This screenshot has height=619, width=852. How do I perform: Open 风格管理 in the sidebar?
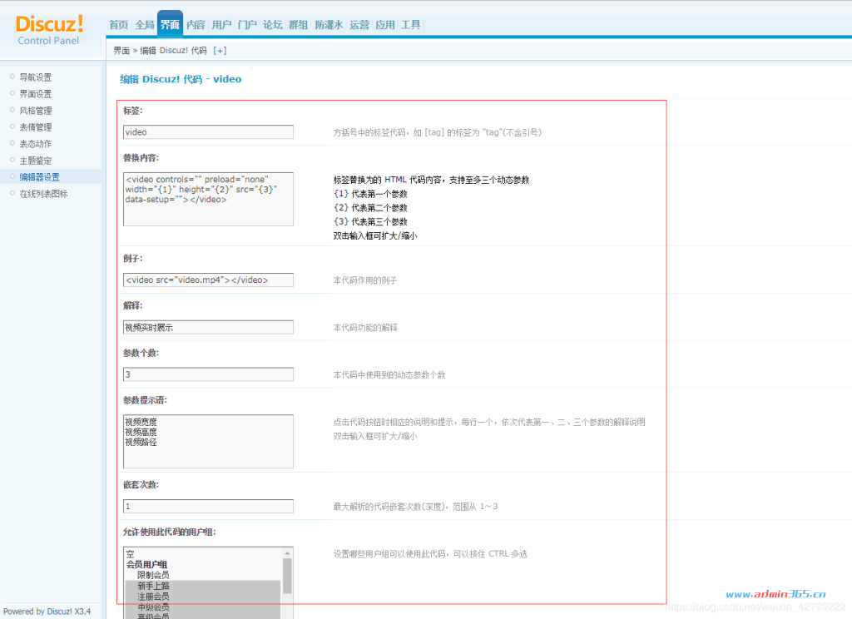tap(36, 111)
